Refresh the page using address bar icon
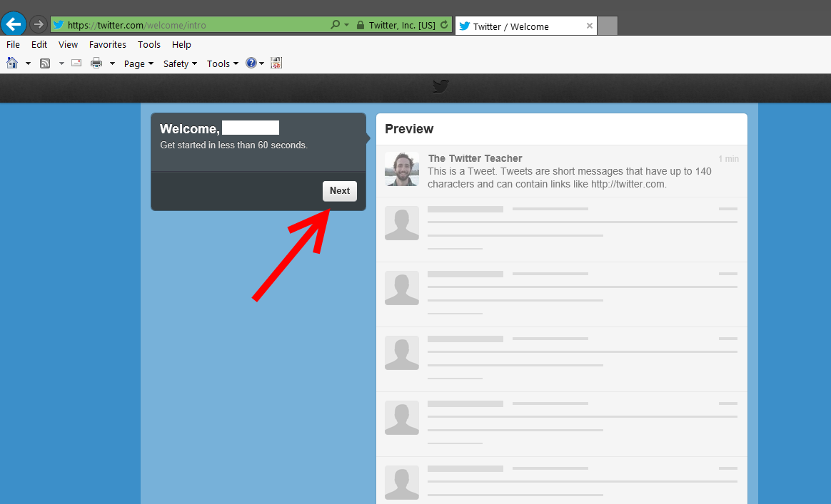 coord(445,25)
